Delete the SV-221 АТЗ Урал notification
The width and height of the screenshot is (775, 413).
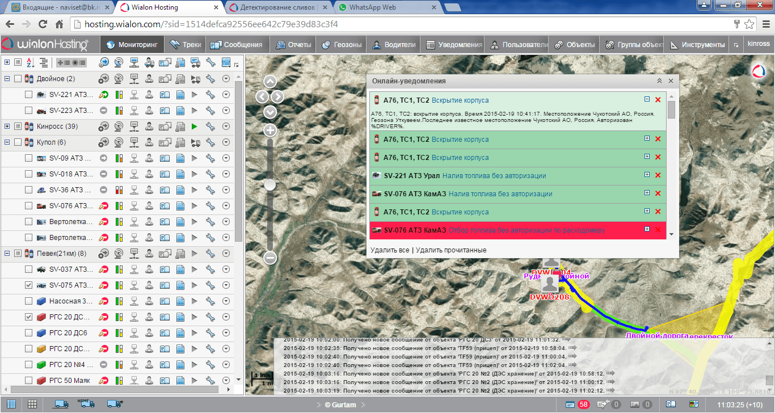tap(658, 175)
